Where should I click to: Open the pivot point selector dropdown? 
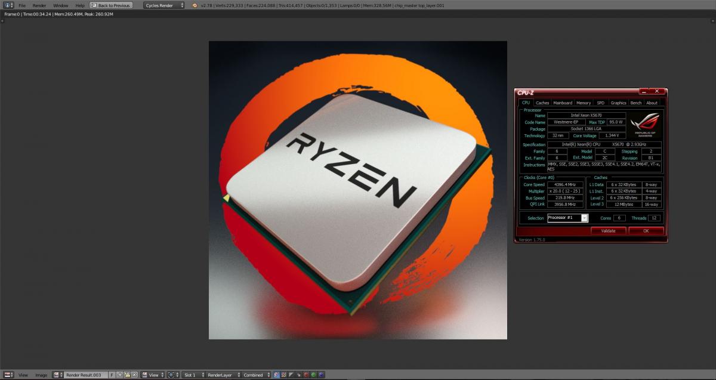tap(172, 375)
